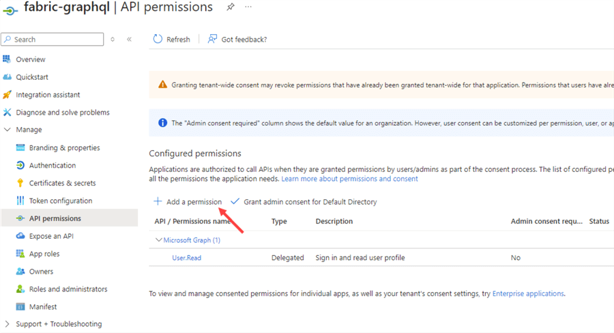Expand the Support + Troubleshooting section

[x=8, y=324]
